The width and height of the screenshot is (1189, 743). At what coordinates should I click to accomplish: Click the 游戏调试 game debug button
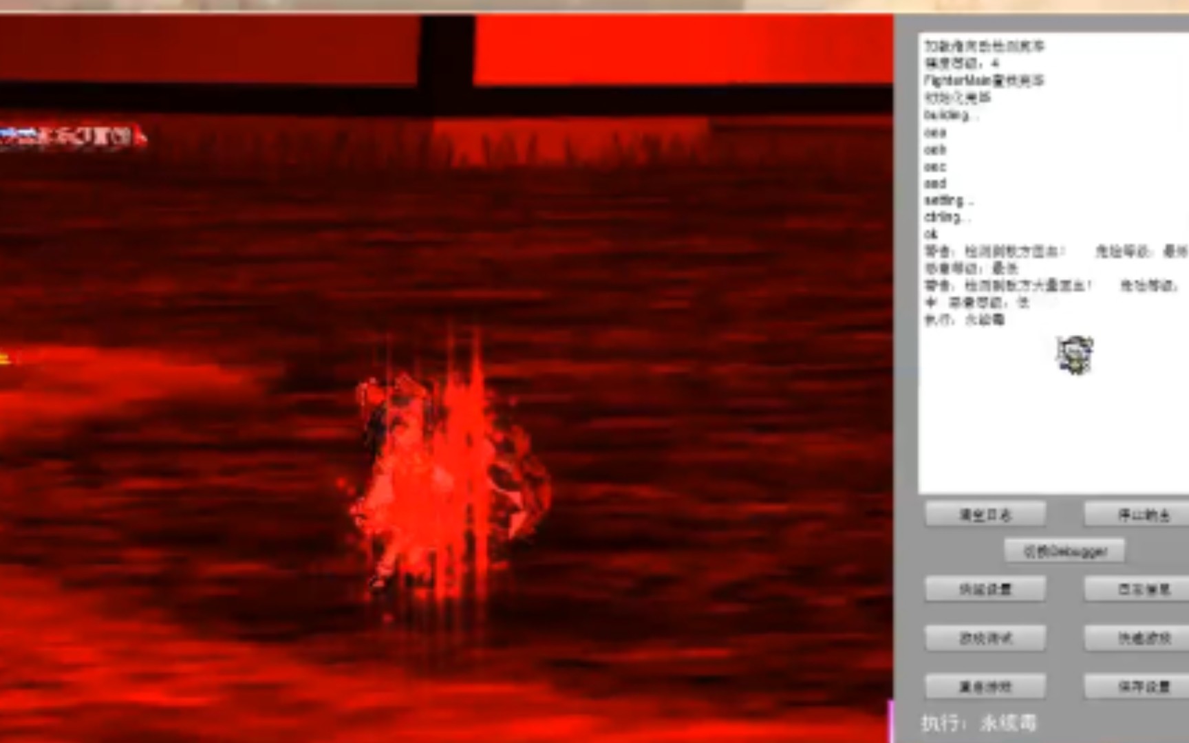pyautogui.click(x=985, y=638)
